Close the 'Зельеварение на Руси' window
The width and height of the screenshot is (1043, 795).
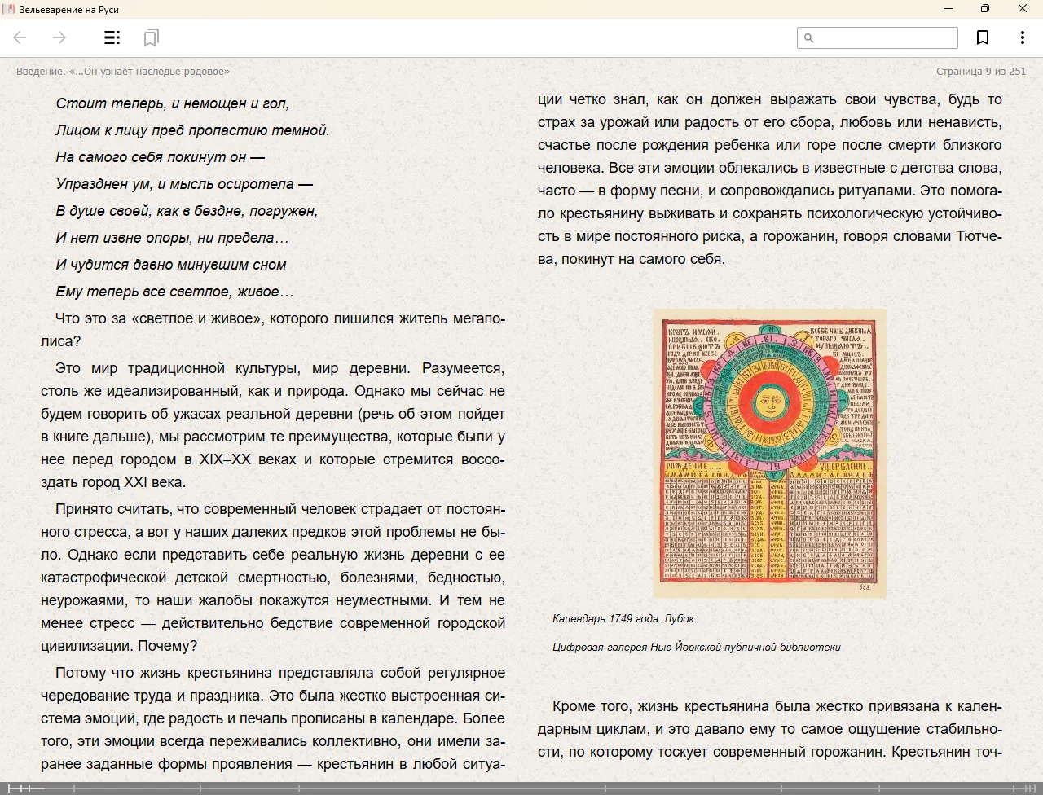pyautogui.click(x=1023, y=9)
